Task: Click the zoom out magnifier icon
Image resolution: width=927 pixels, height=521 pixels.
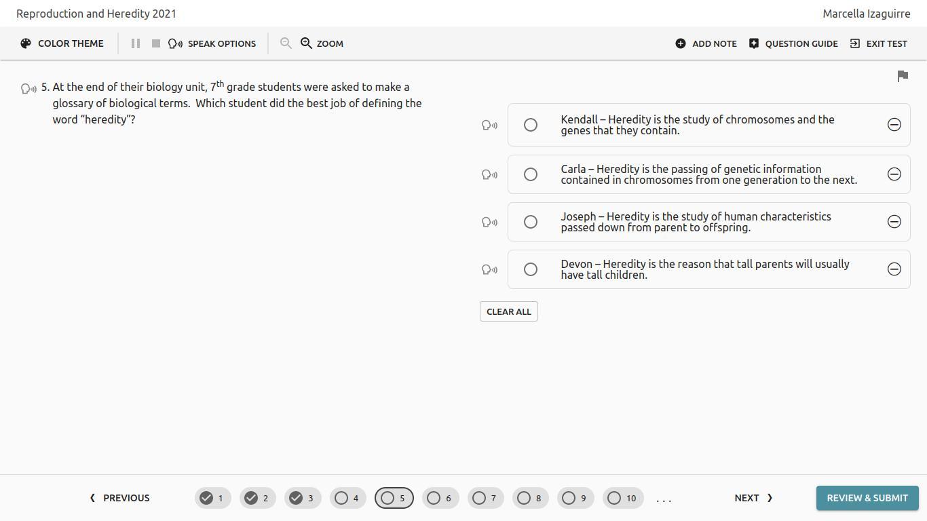Action: click(286, 43)
